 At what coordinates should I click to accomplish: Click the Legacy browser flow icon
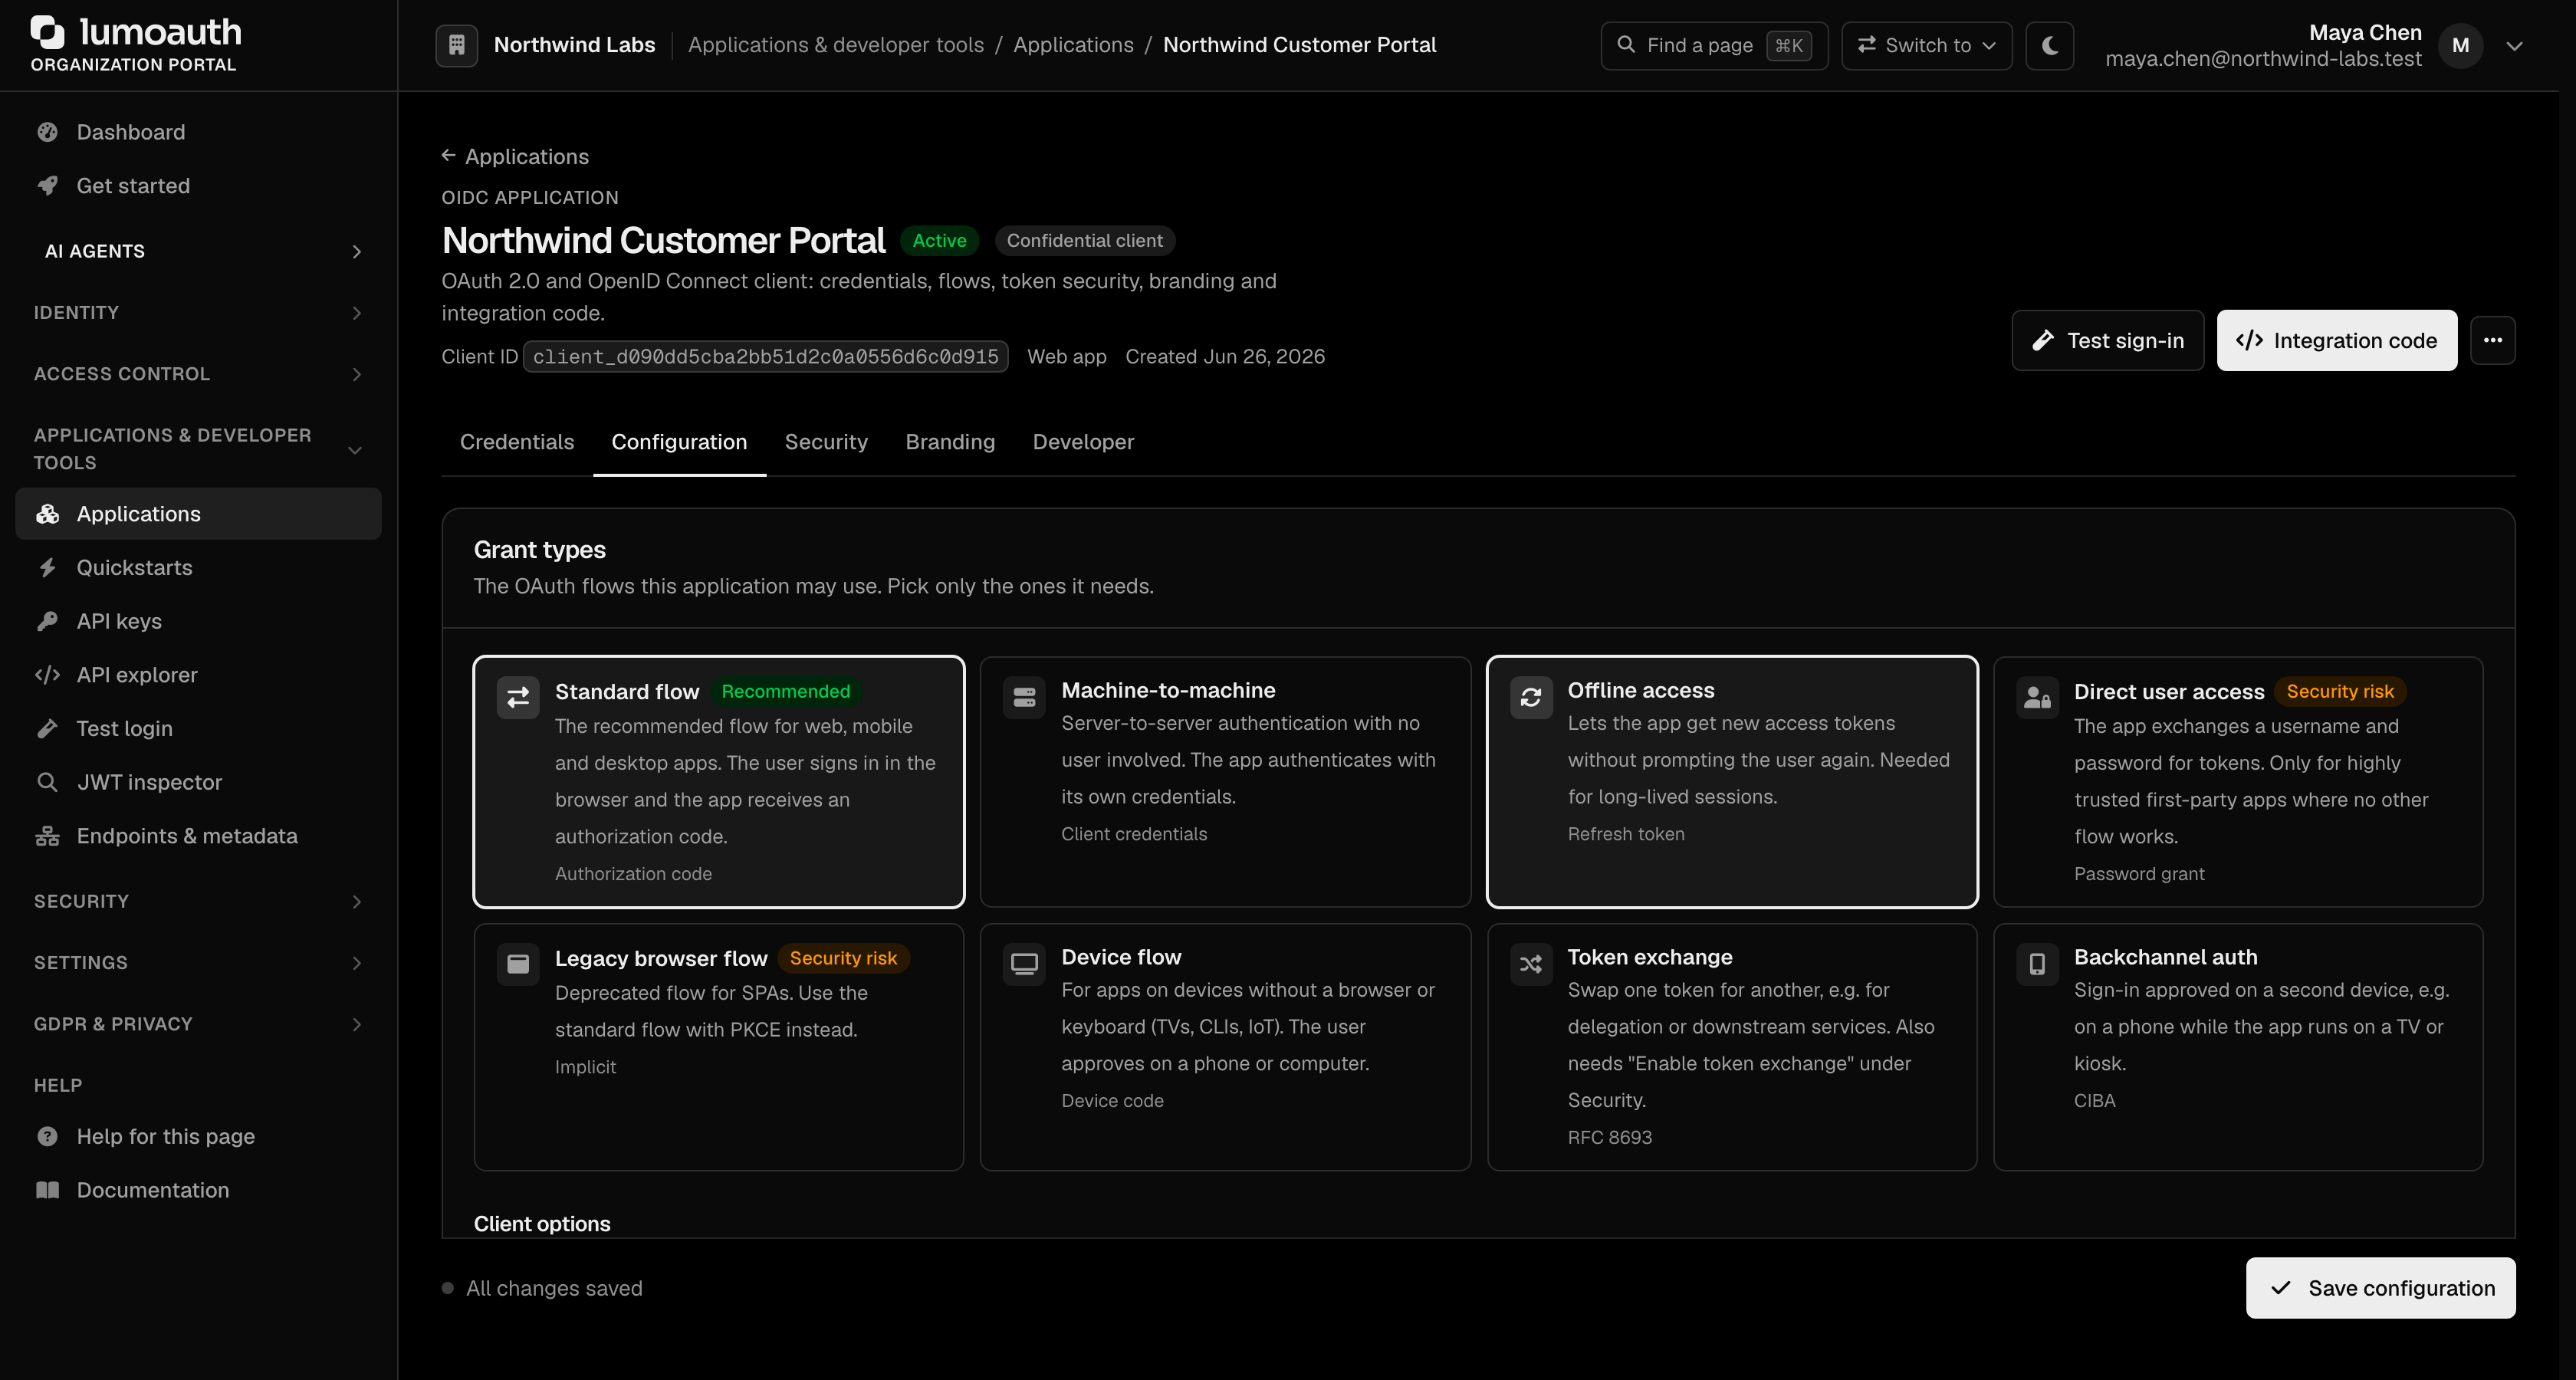(x=518, y=964)
